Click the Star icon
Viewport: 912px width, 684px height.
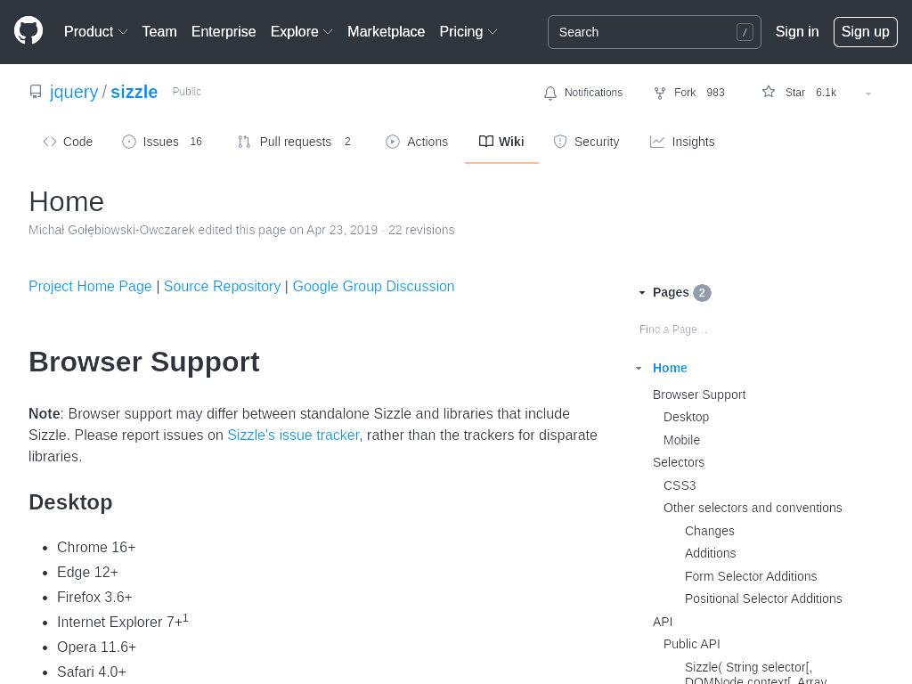coord(769,92)
